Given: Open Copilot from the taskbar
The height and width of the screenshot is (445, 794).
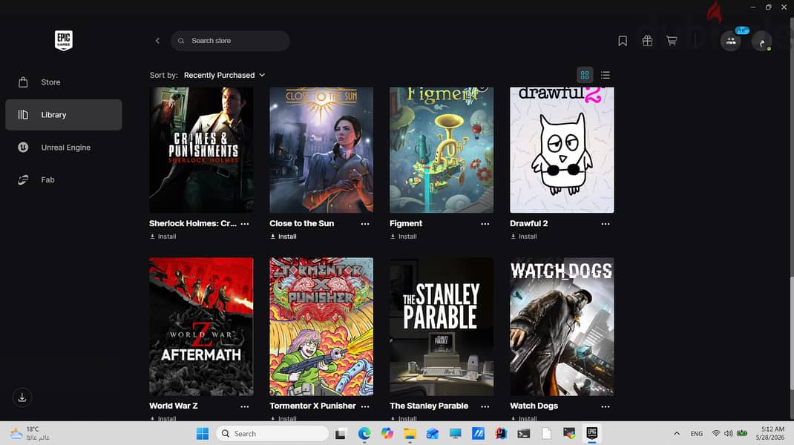Looking at the screenshot, I should point(387,434).
